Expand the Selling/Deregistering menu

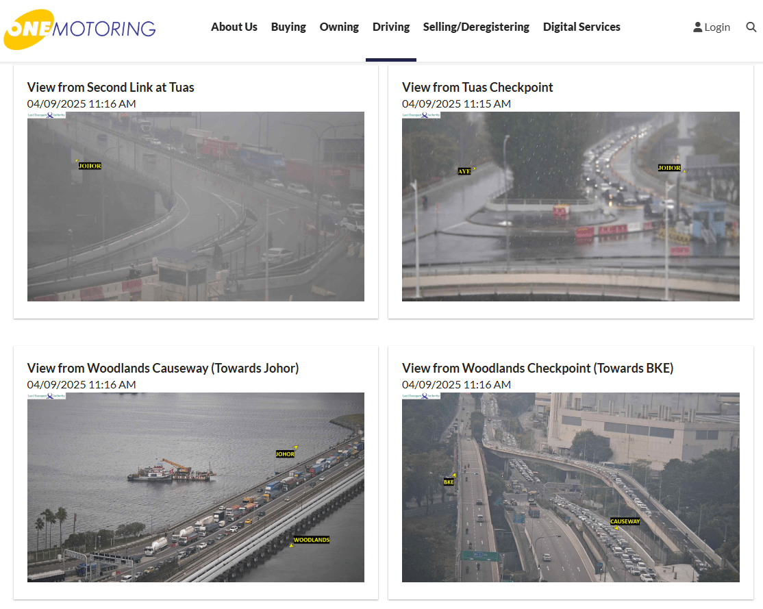click(476, 27)
